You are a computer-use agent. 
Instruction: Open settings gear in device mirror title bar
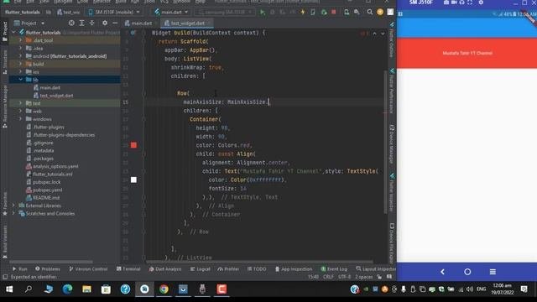(481, 3)
